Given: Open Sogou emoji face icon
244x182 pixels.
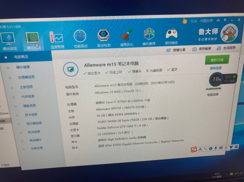Looking at the screenshot, I should pos(210,149).
